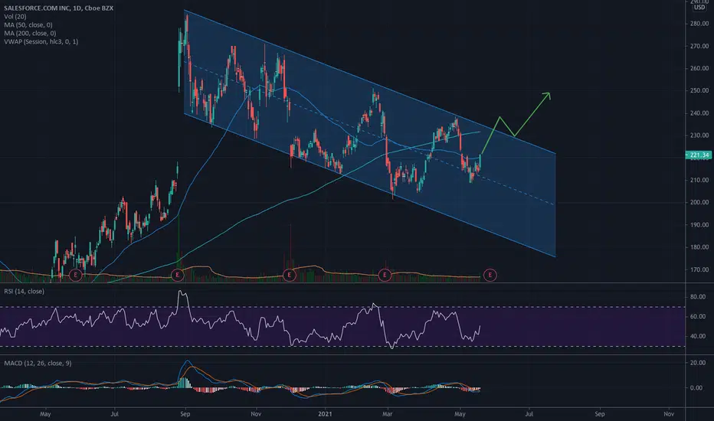Image resolution: width=714 pixels, height=421 pixels.
Task: Click the final Nov label on time axis
Action: click(669, 414)
